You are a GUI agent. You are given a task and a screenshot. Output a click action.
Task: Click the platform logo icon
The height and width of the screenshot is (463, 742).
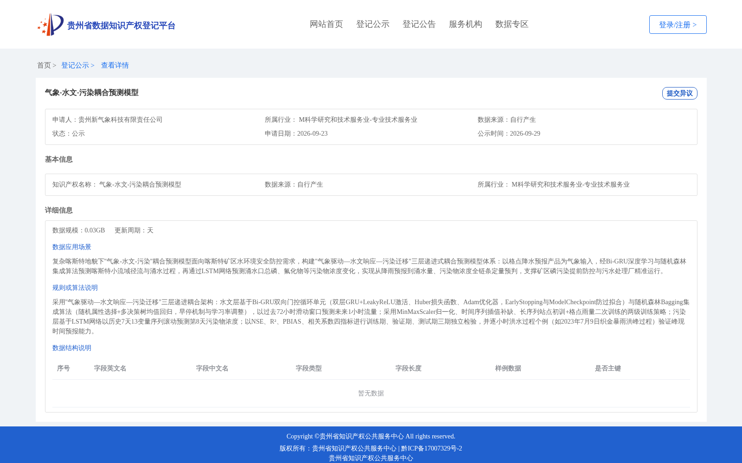click(x=51, y=25)
